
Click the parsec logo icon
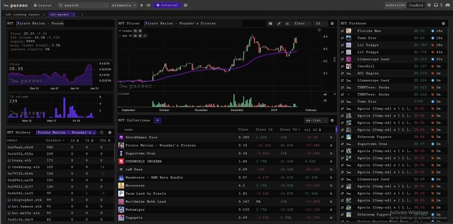tap(6, 5)
